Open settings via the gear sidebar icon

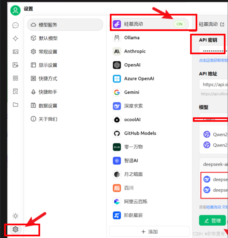coord(15,229)
